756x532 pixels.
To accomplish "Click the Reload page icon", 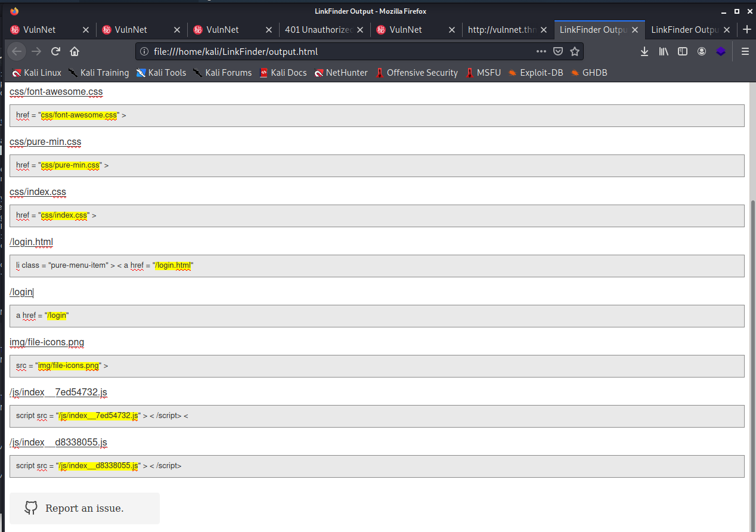I will click(x=55, y=52).
